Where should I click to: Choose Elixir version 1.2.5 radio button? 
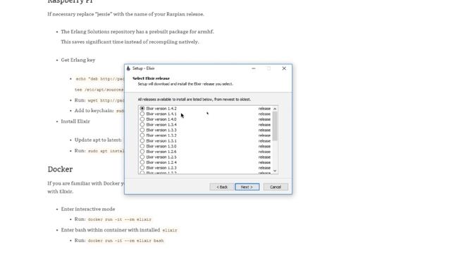click(x=142, y=157)
